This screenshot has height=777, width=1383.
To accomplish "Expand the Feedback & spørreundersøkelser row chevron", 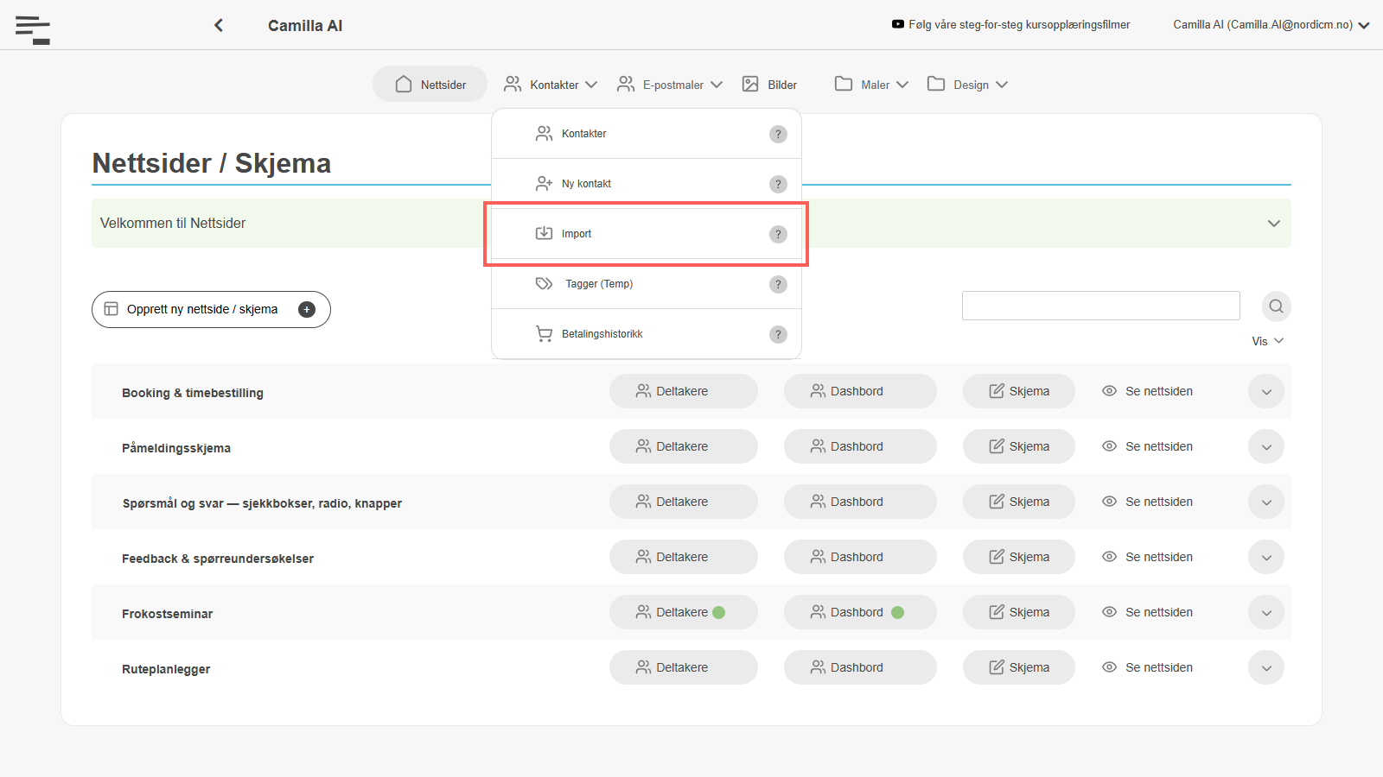I will [x=1266, y=557].
